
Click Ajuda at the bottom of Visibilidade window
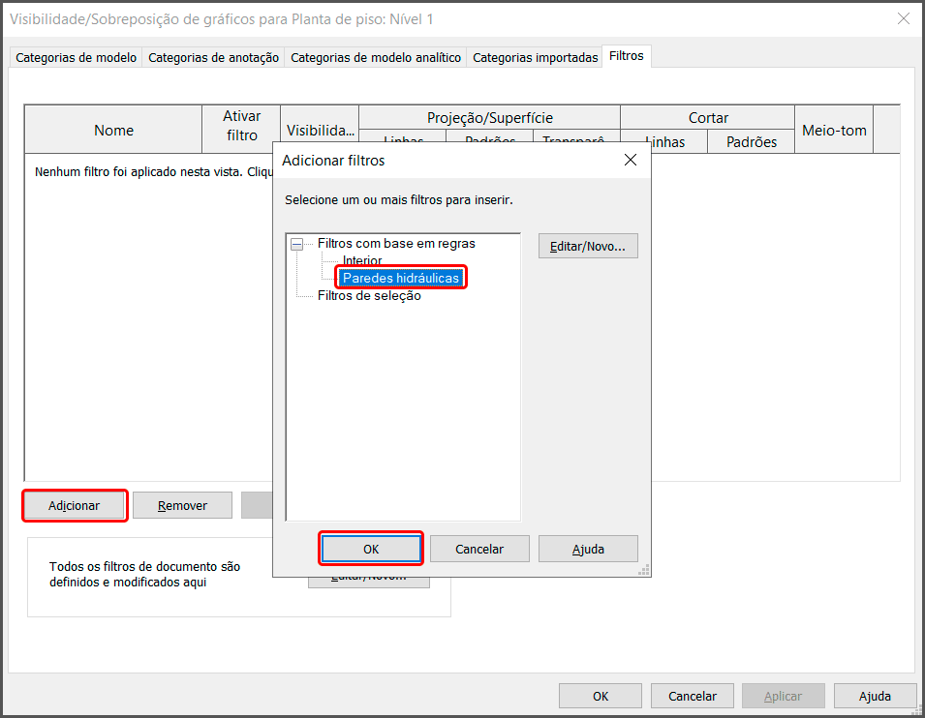coord(875,696)
